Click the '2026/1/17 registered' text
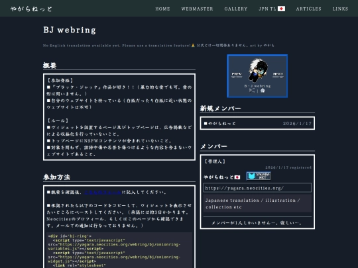This screenshot has width=358, height=268. (288, 167)
